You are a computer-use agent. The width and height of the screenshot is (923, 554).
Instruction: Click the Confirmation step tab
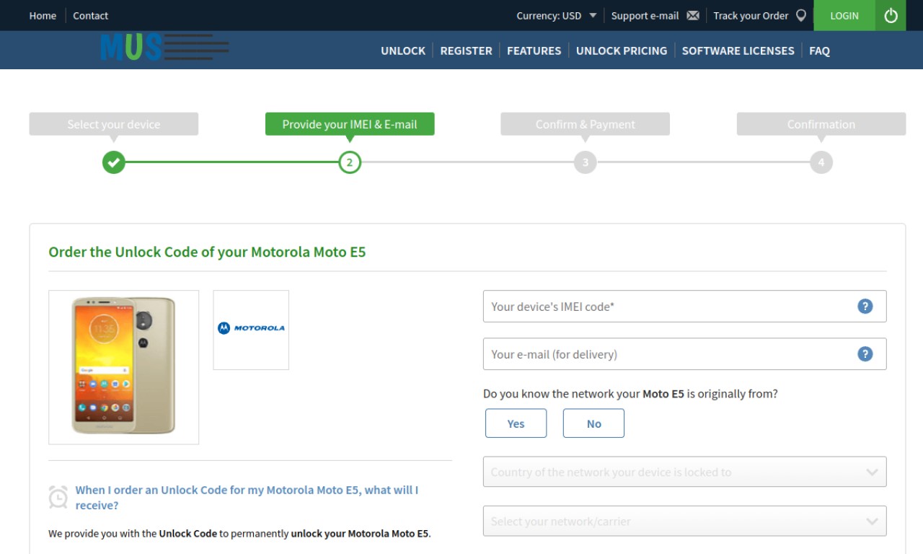[821, 124]
